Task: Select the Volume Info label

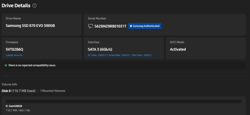Action: click(x=10, y=84)
